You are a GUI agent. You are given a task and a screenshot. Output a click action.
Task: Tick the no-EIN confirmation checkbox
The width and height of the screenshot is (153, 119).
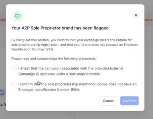[x=14, y=84]
